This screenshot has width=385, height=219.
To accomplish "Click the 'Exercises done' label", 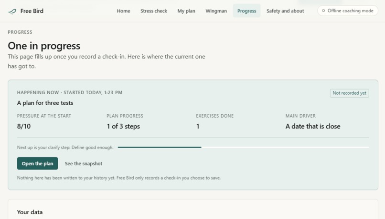I will pos(215,116).
